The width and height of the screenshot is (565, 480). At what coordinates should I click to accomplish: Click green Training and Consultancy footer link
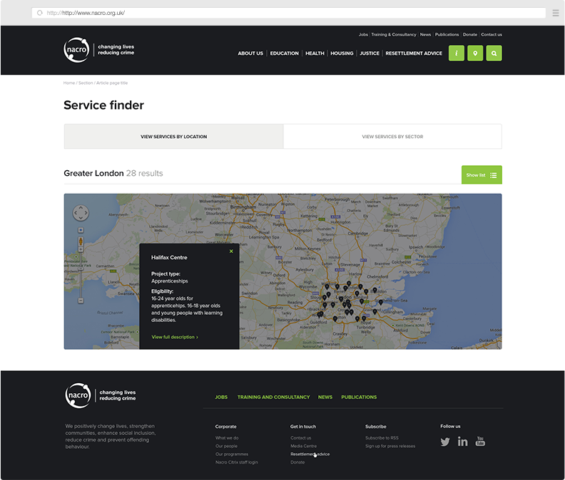coord(273,397)
